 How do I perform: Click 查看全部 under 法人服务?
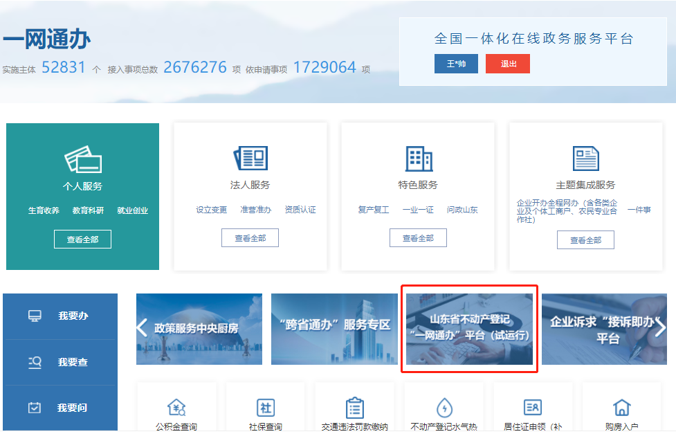tap(250, 238)
